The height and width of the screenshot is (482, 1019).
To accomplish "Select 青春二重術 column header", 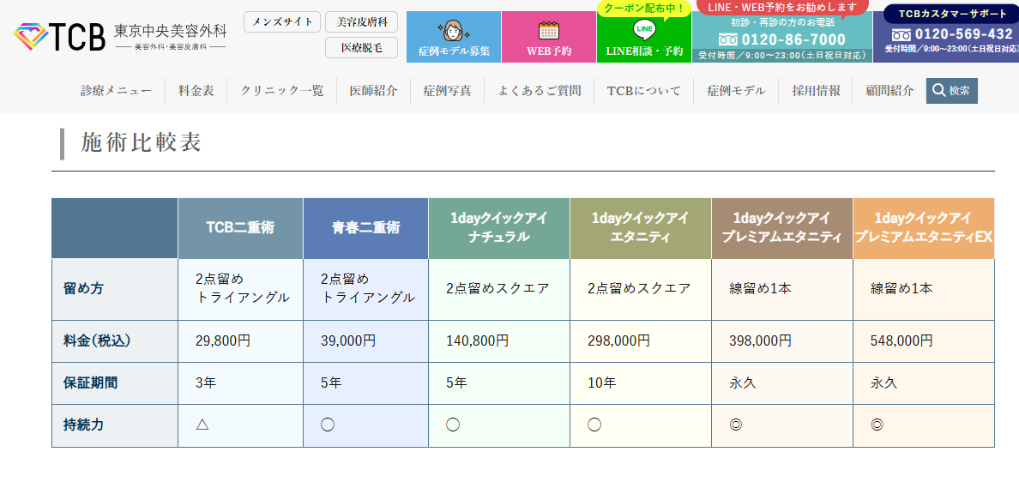I will click(366, 228).
